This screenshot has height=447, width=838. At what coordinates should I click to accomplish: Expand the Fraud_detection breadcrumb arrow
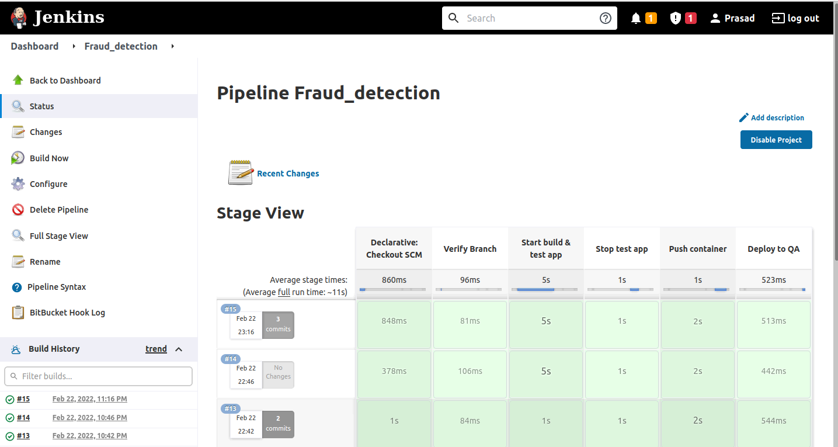tap(173, 46)
